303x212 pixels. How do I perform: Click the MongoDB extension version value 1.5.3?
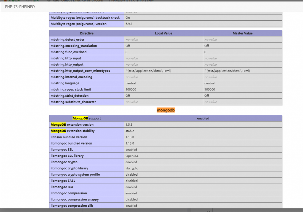click(x=129, y=125)
